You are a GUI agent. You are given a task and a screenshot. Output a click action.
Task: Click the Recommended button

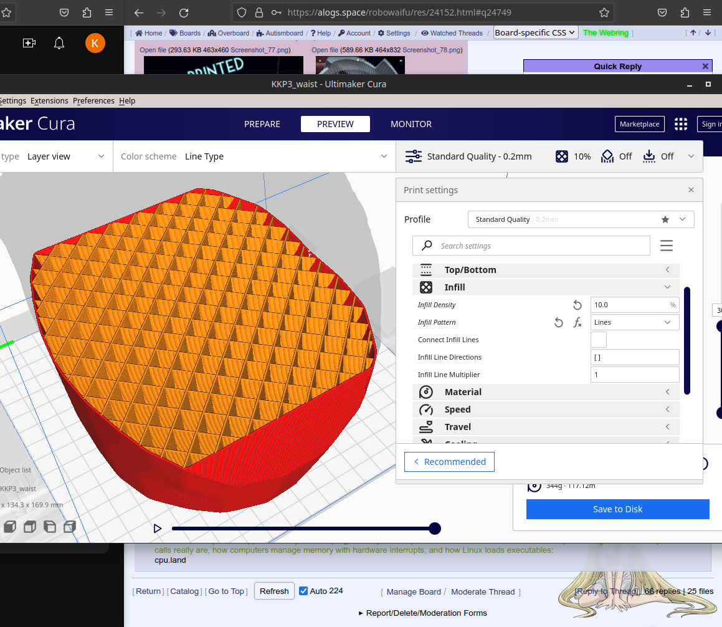click(x=449, y=462)
